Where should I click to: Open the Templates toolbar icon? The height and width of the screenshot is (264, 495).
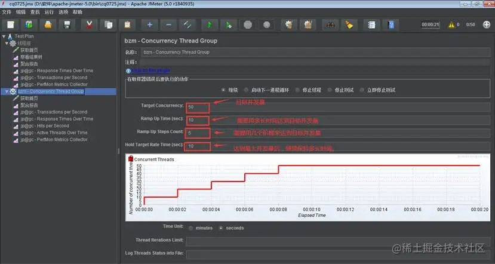[x=29, y=24]
